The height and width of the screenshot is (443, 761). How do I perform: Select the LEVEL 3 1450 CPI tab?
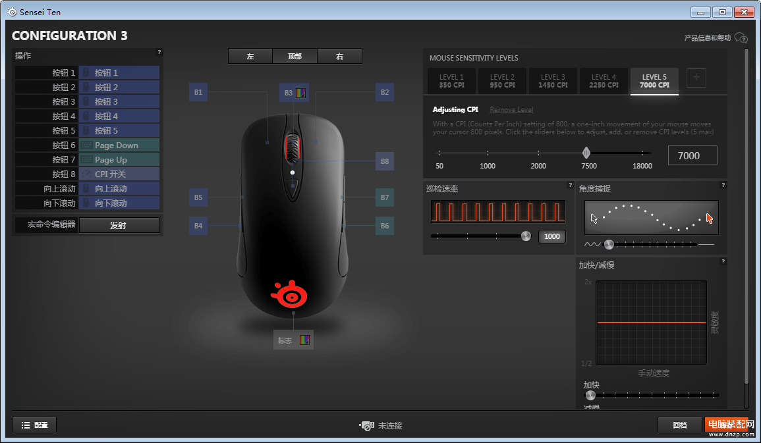click(553, 81)
